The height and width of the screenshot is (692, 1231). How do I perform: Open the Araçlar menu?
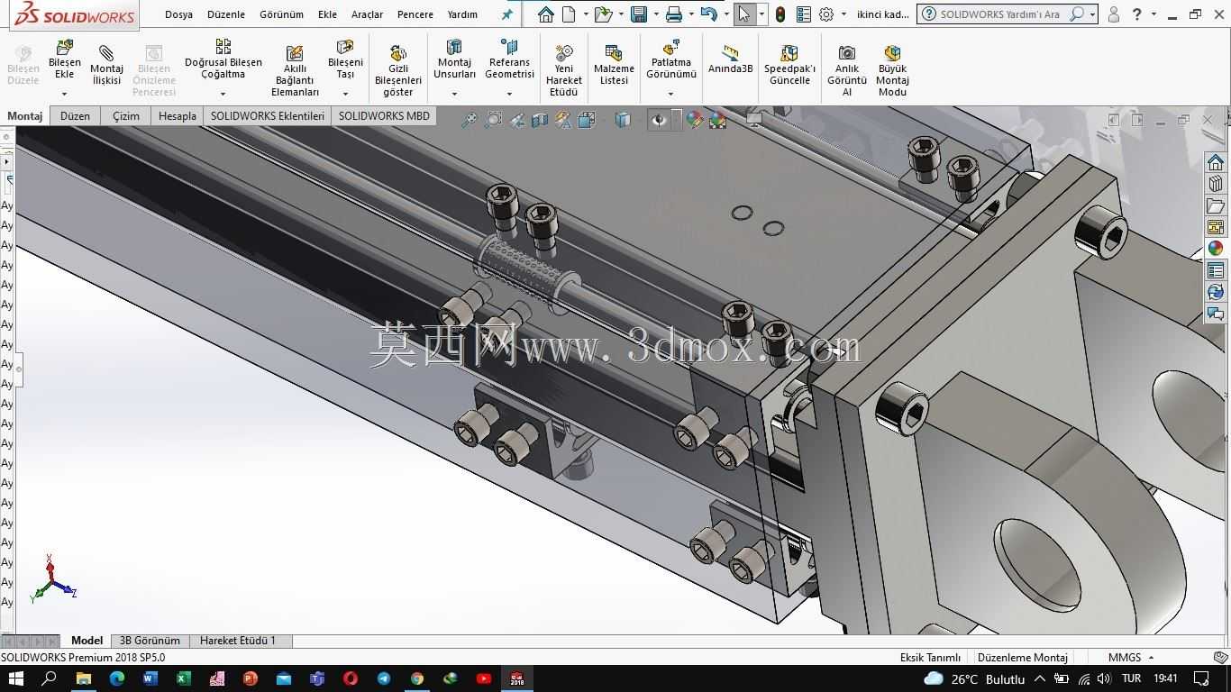[367, 14]
